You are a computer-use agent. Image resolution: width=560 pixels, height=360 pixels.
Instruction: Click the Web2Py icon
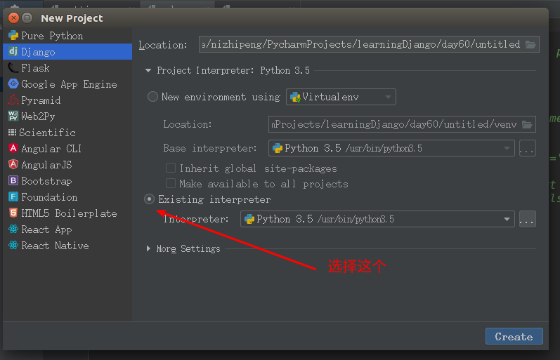point(13,116)
